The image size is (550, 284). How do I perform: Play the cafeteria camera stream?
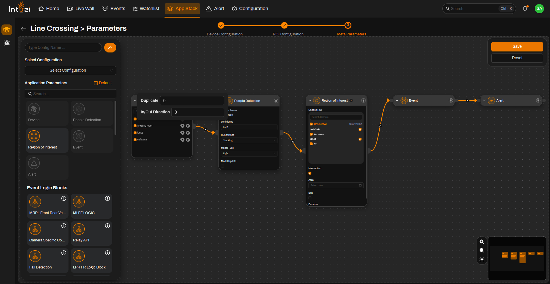[188, 140]
